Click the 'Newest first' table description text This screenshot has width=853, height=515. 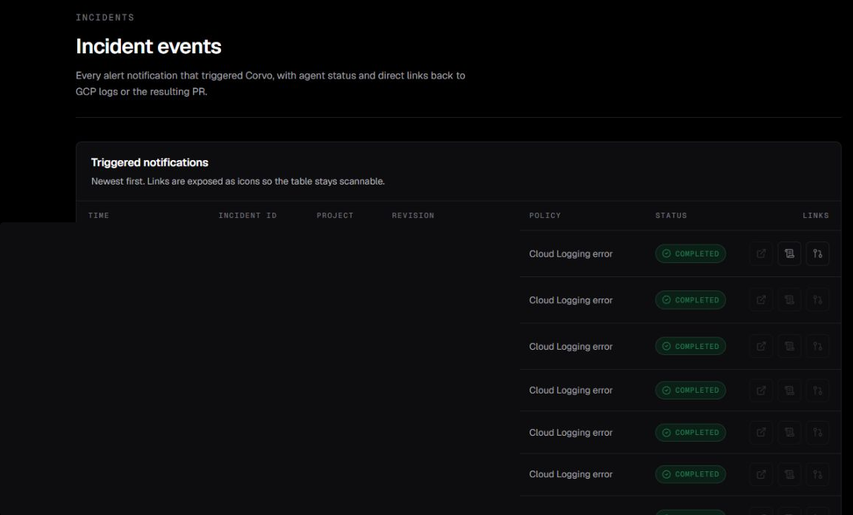238,182
